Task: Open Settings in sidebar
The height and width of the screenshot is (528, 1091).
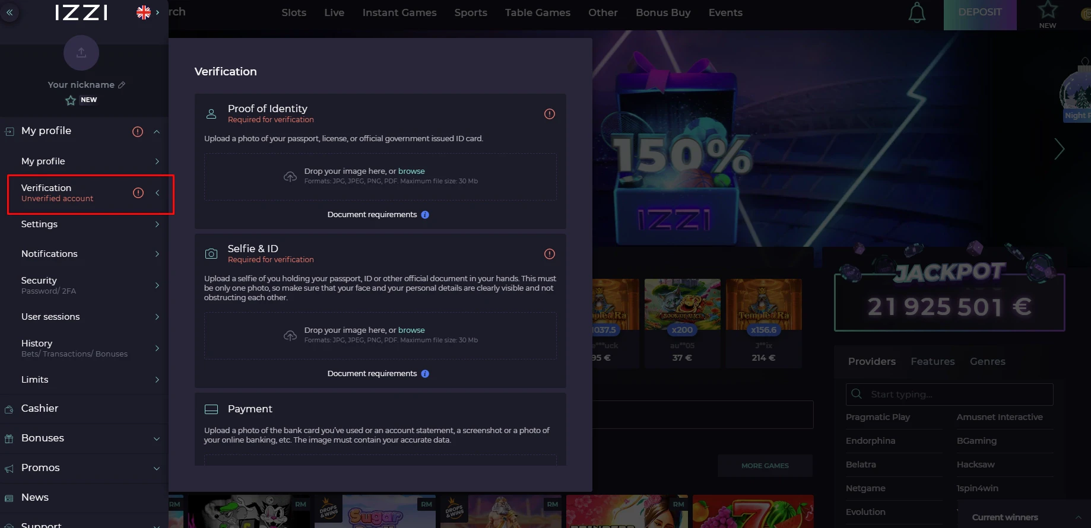Action: click(x=84, y=224)
